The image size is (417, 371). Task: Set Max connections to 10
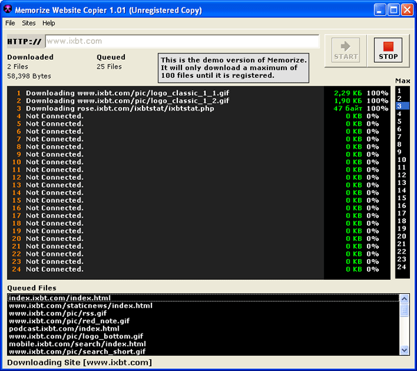[402, 160]
